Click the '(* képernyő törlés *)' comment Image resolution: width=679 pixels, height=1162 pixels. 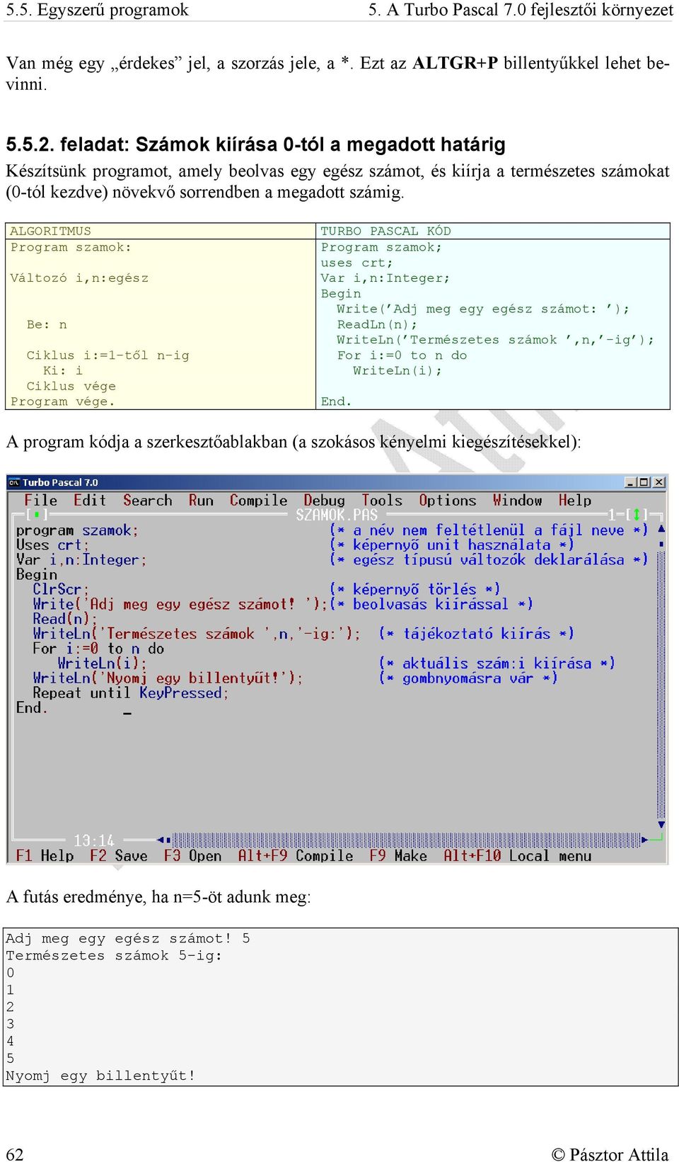coord(415,589)
